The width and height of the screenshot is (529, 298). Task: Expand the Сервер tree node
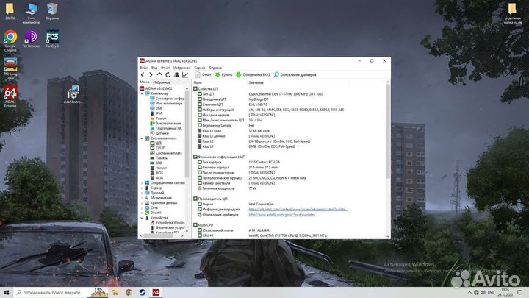click(x=142, y=188)
